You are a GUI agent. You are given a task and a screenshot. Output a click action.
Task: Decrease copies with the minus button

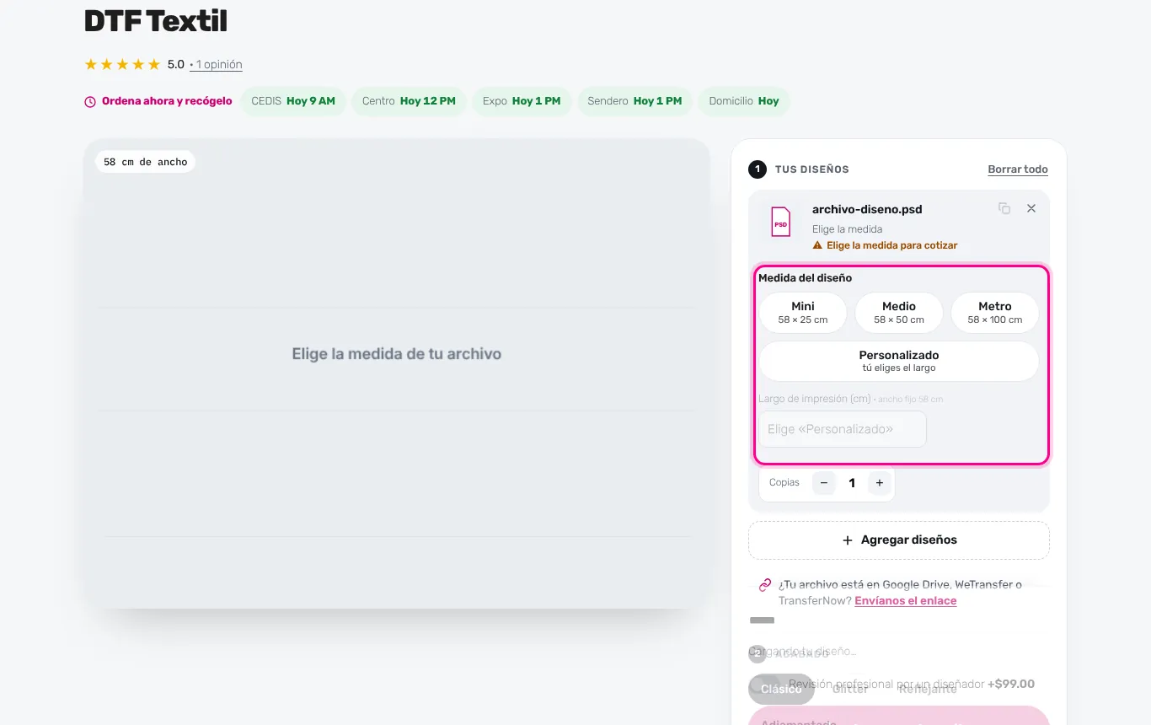(824, 483)
